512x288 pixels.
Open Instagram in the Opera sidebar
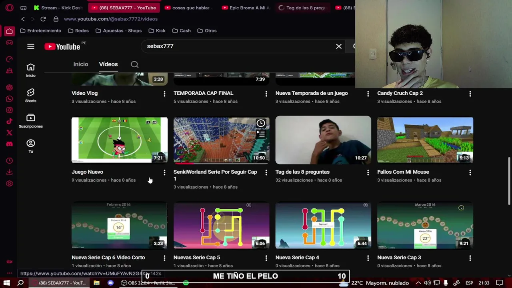(9, 110)
